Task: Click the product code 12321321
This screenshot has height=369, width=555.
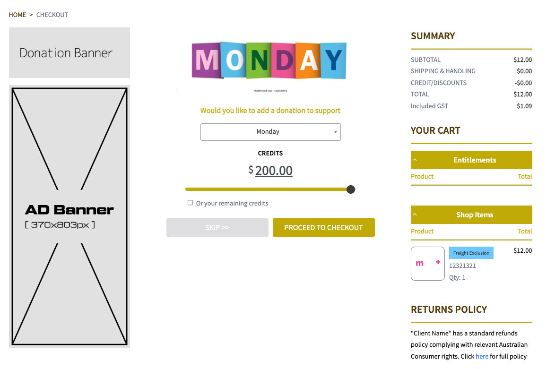Action: coord(462,266)
